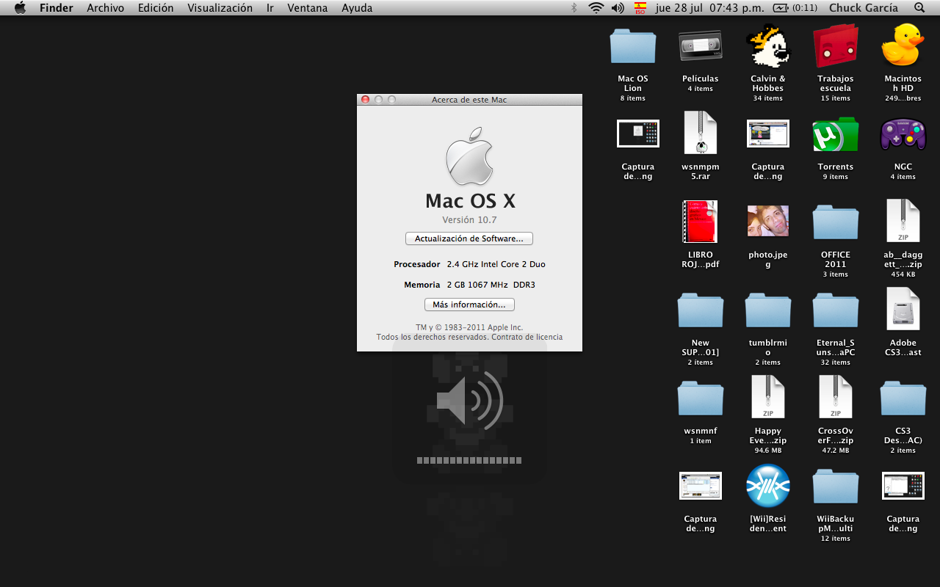940x587 pixels.
Task: Select the Happy Eve....zip file
Action: 767,397
